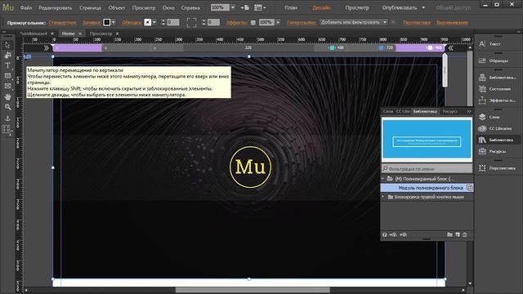Select the Text tool in toolbox
523x294 pixels.
point(7,65)
